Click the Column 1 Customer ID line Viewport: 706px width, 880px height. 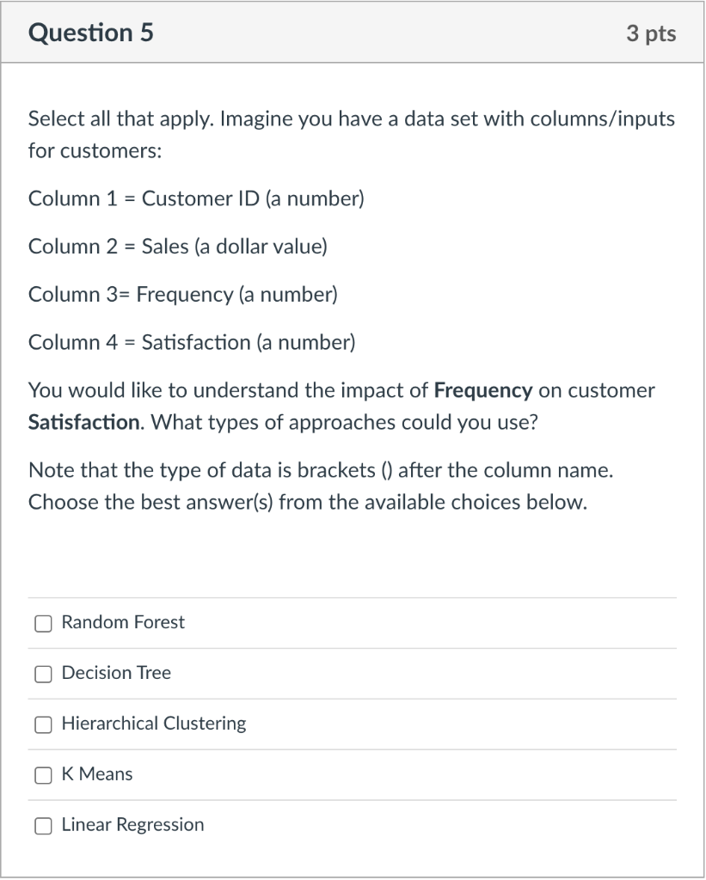coord(196,199)
